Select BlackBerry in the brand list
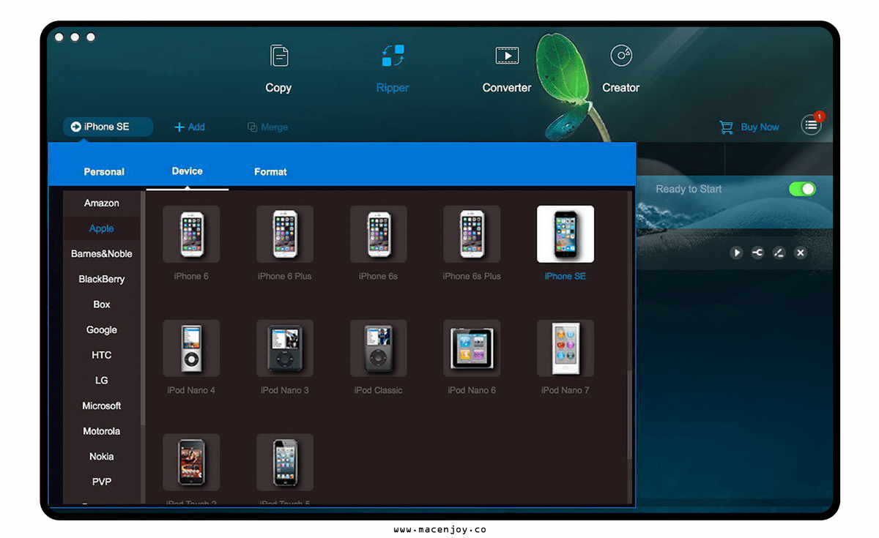 click(x=102, y=280)
